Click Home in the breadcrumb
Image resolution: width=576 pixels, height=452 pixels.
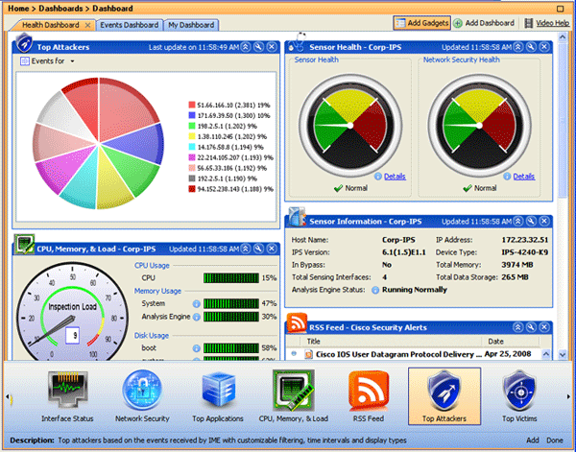pyautogui.click(x=18, y=8)
